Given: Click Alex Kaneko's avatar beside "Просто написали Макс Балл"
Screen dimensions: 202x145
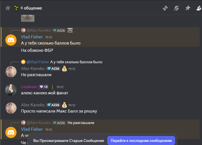Looking at the screenshot, I should click(11, 108).
